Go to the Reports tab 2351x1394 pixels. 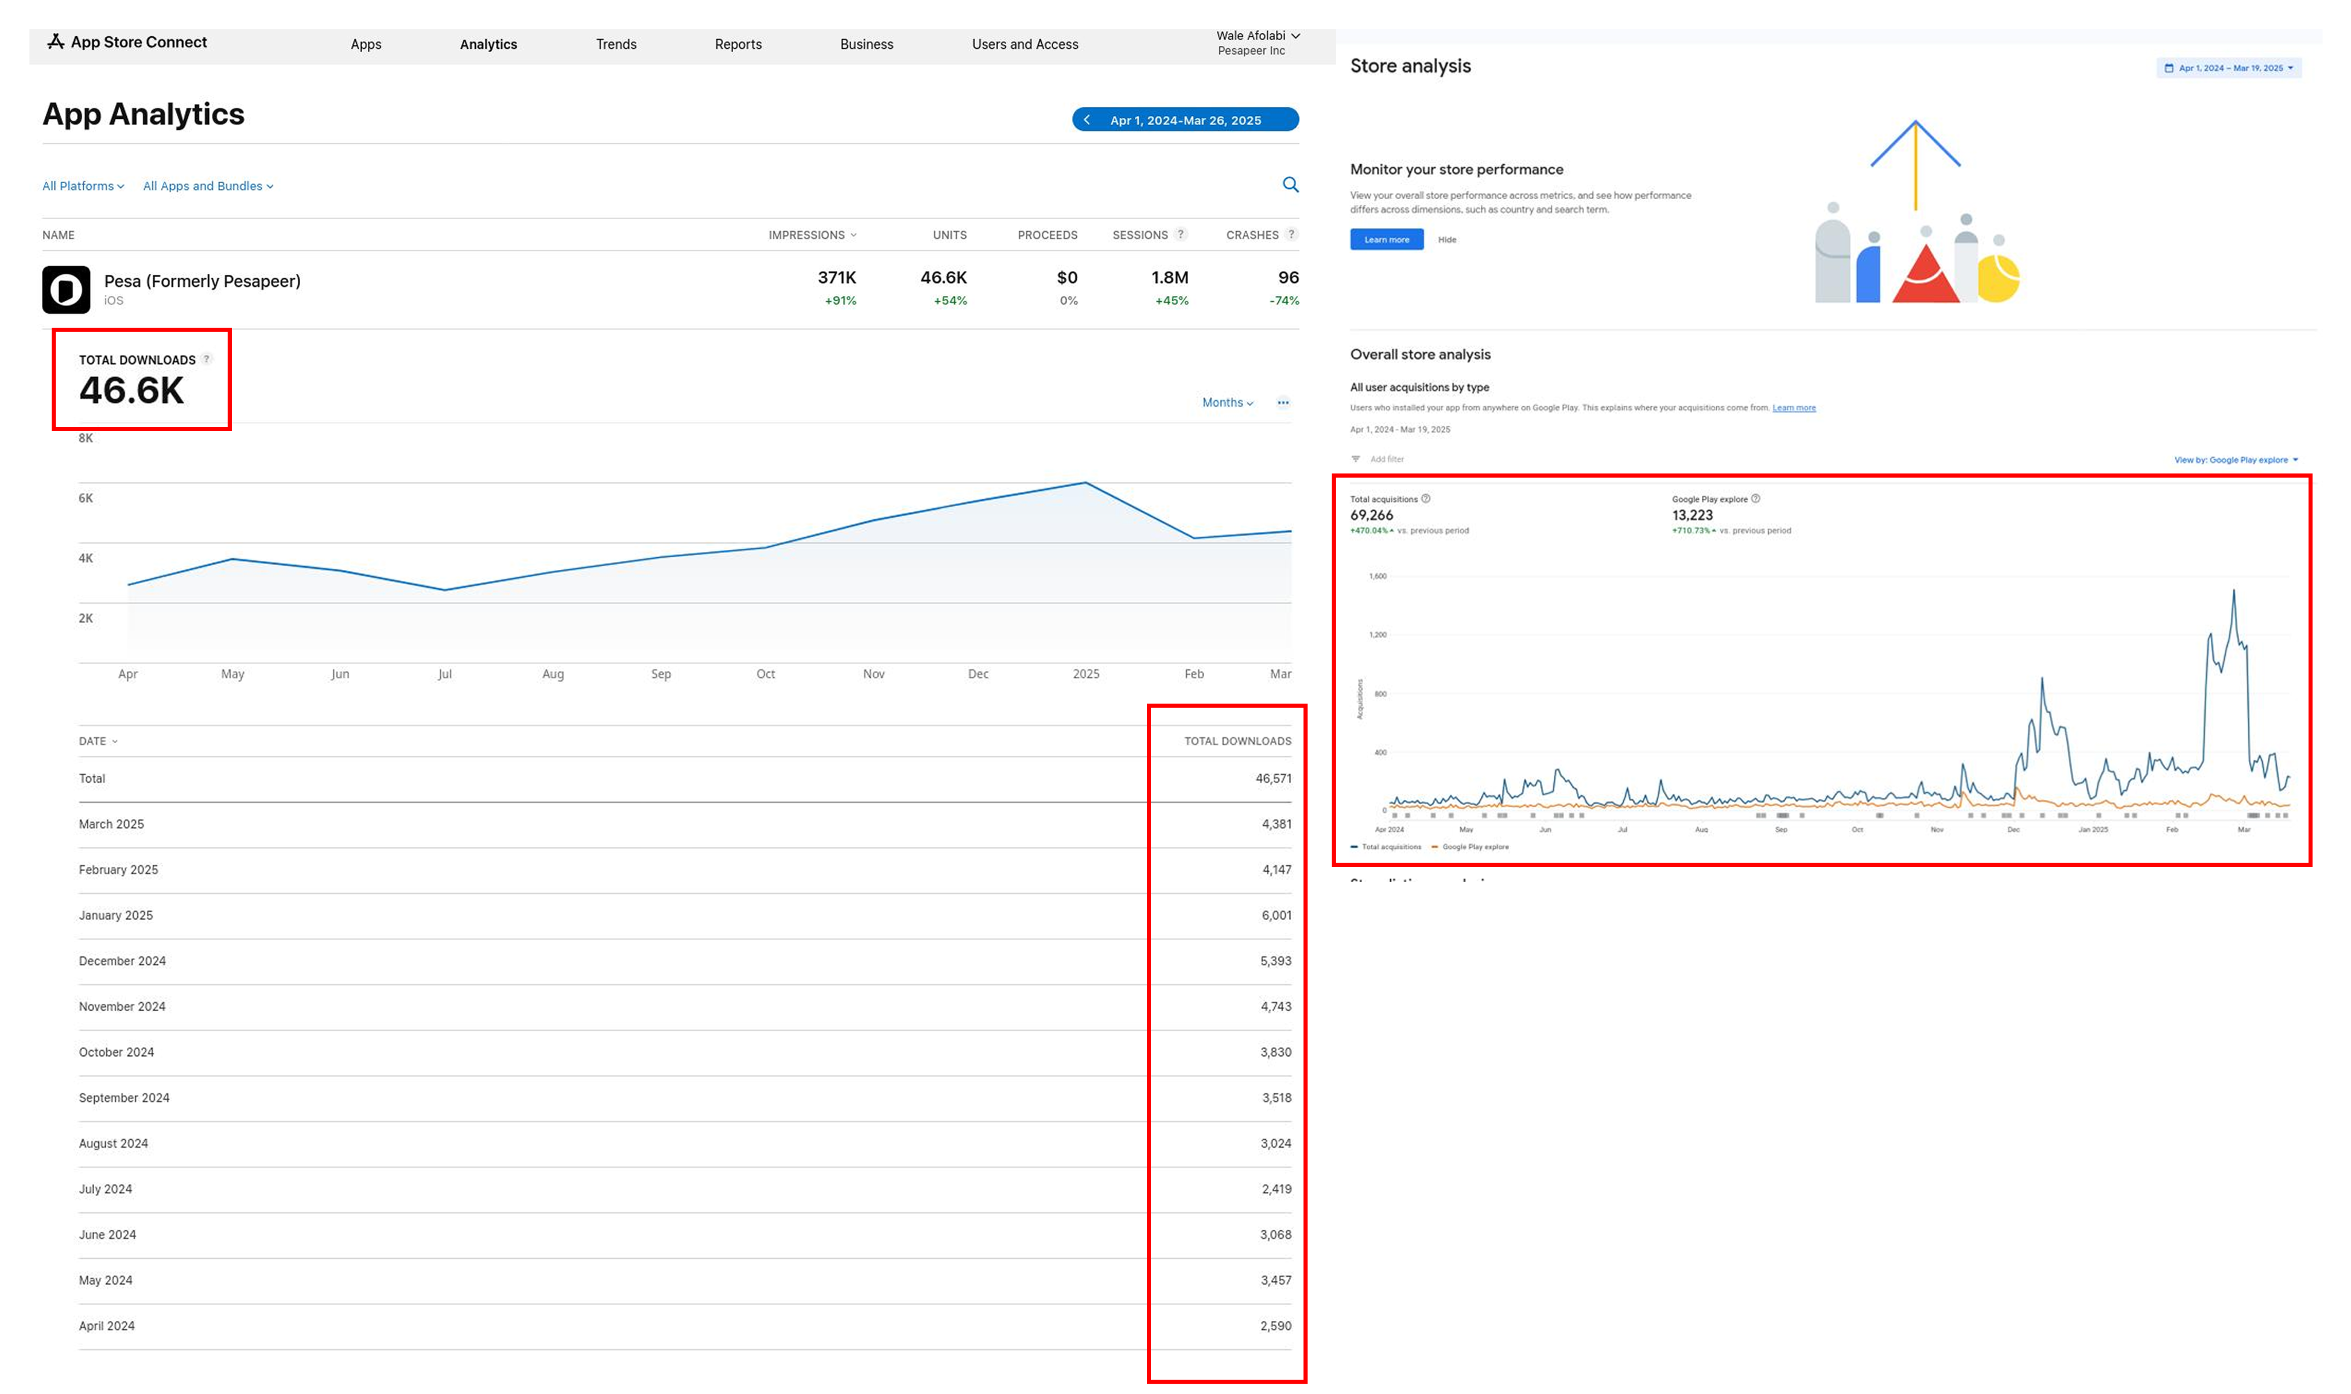click(738, 44)
